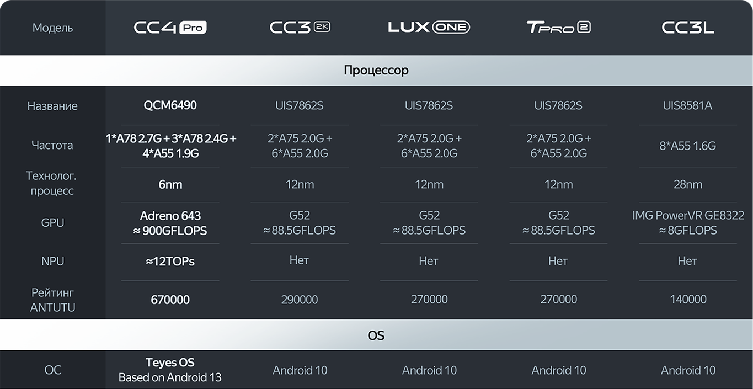Click the Процессор section header
The image size is (753, 389).
[376, 71]
